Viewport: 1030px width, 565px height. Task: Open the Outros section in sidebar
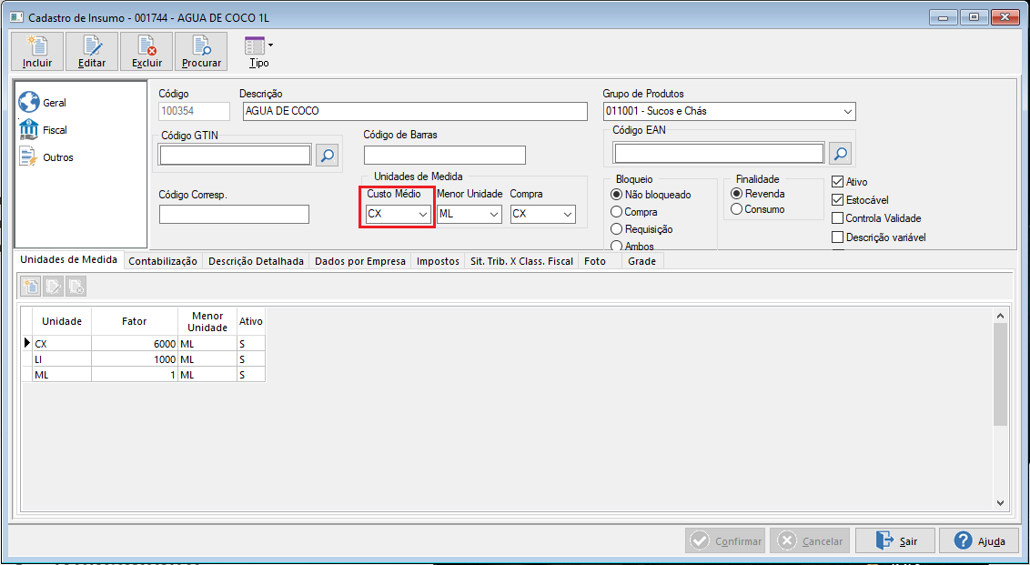[46, 157]
